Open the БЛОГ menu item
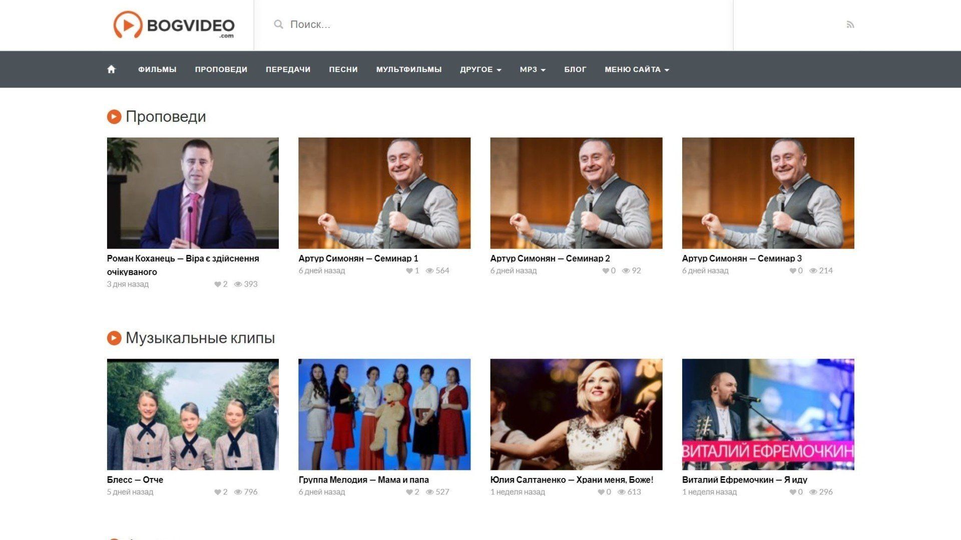 (x=575, y=69)
